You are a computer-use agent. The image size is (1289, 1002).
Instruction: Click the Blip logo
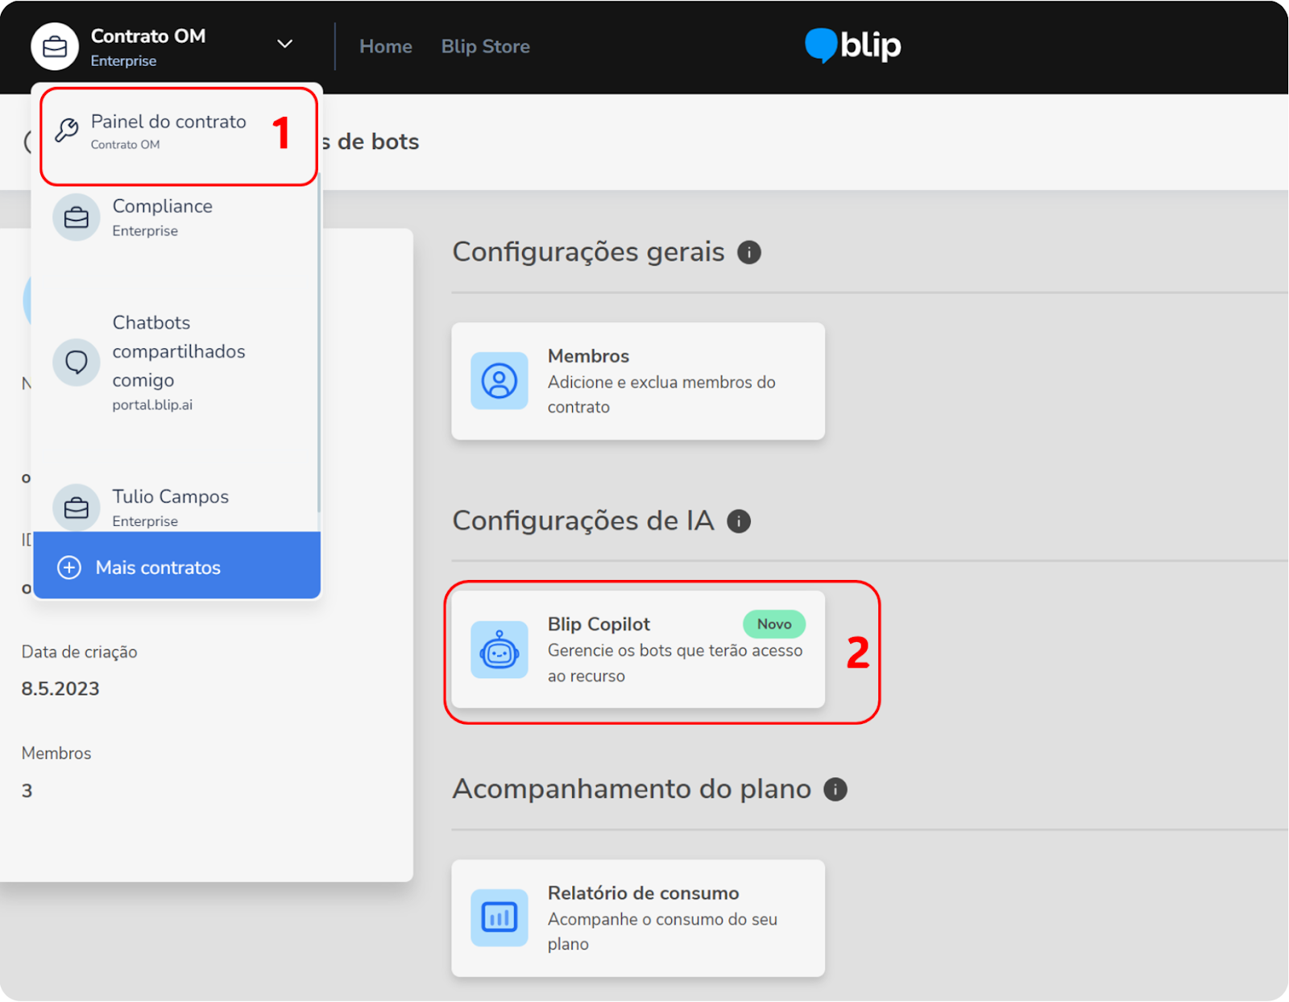click(x=852, y=45)
